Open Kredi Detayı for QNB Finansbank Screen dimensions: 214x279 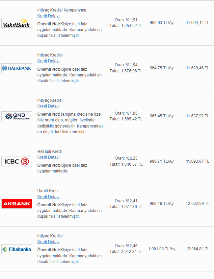pos(48,106)
